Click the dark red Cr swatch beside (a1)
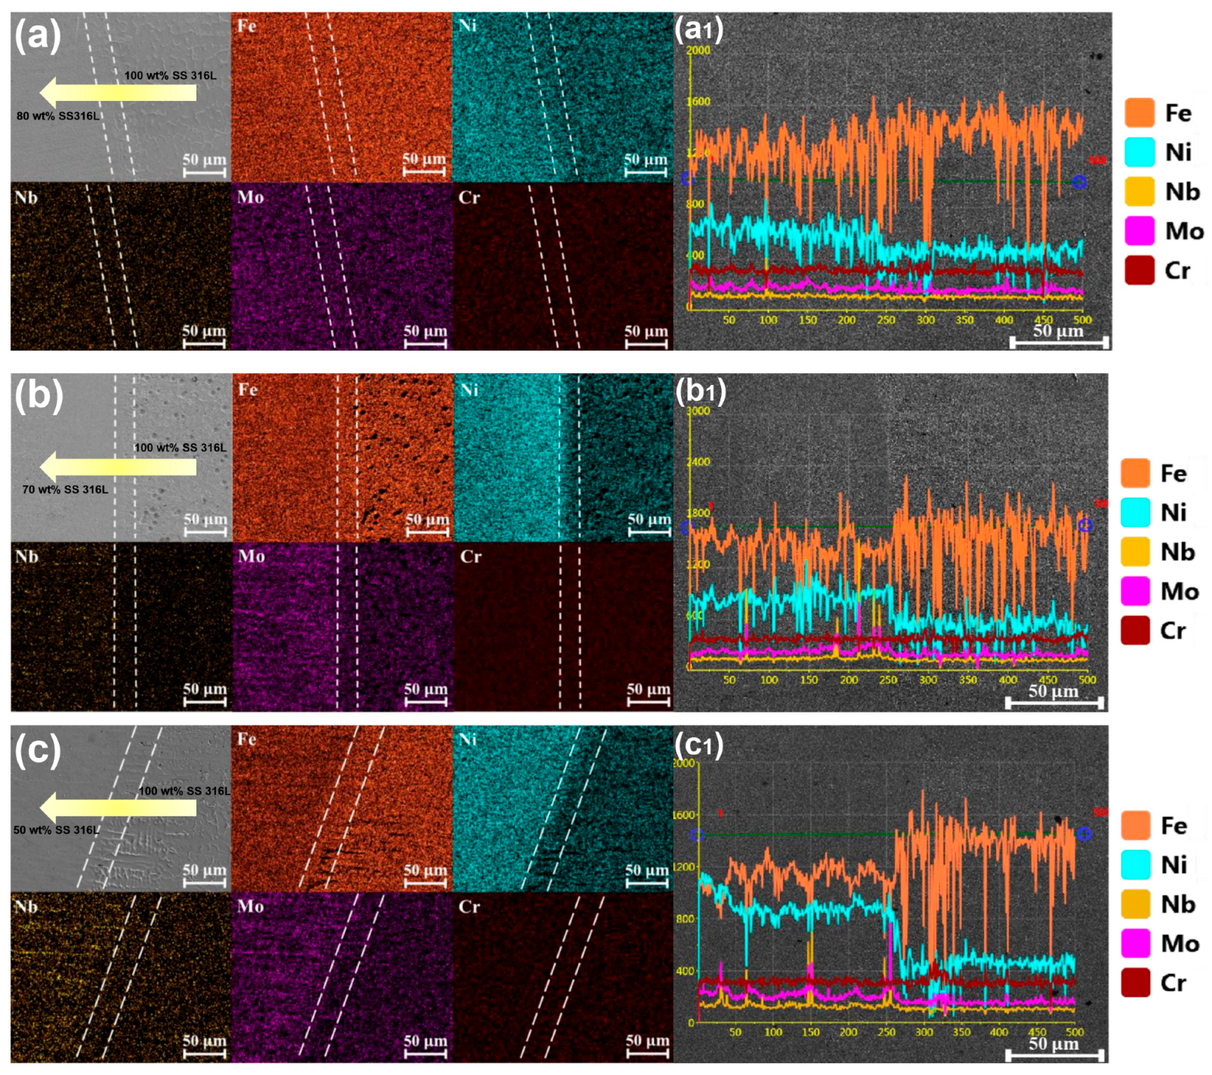The width and height of the screenshot is (1212, 1075). pyautogui.click(x=1139, y=271)
